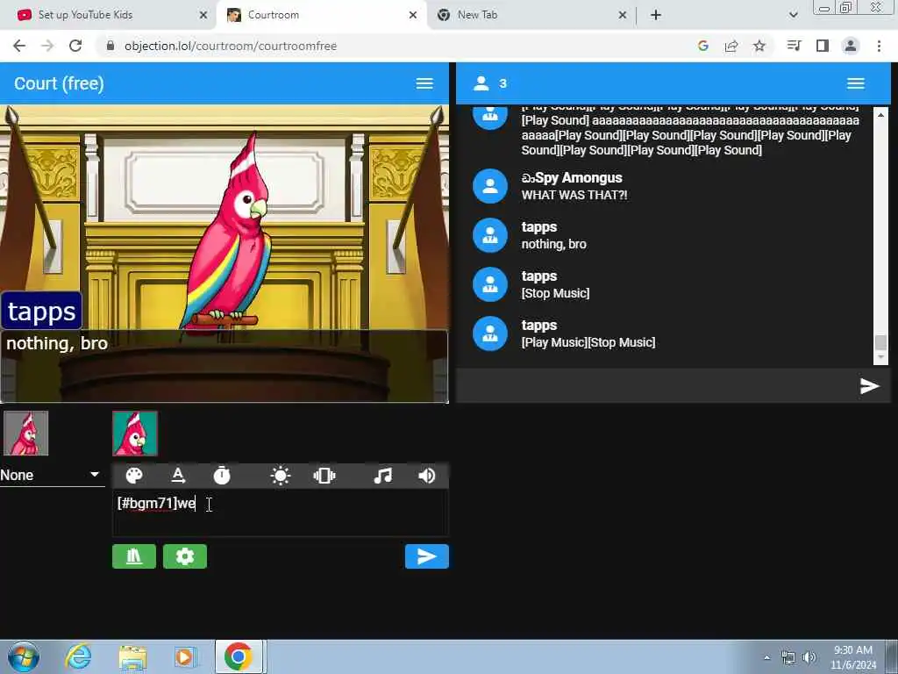The width and height of the screenshot is (898, 674).
Task: Open the Court (free) hamburger menu
Action: pyautogui.click(x=424, y=83)
